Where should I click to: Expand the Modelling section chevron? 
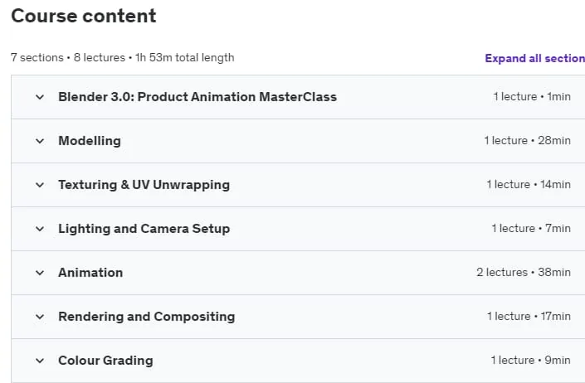pyautogui.click(x=40, y=141)
